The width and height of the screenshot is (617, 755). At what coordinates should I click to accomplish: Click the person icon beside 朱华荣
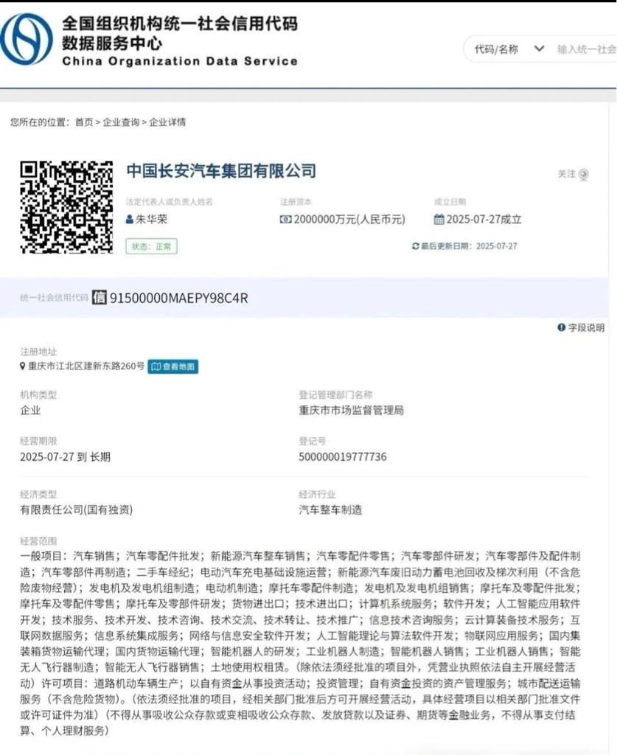point(130,220)
